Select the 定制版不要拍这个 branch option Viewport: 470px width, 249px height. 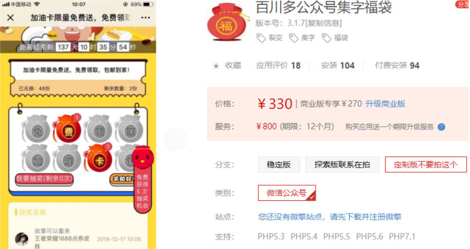[x=426, y=165]
